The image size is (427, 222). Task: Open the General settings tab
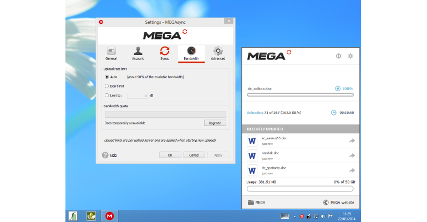(111, 53)
